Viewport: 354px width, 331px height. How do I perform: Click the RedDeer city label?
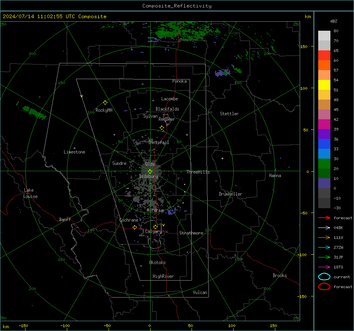[x=167, y=119]
